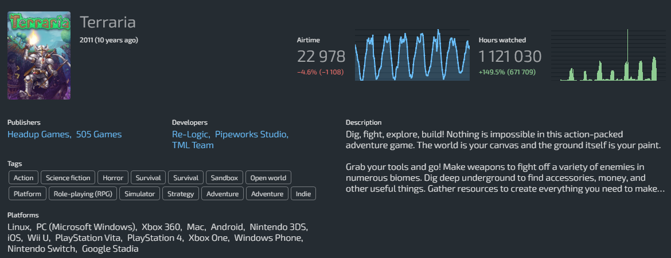Click the airtime change "-4.6% (-1 108)"
Viewport: 671px width, 258px height.
pyautogui.click(x=320, y=72)
